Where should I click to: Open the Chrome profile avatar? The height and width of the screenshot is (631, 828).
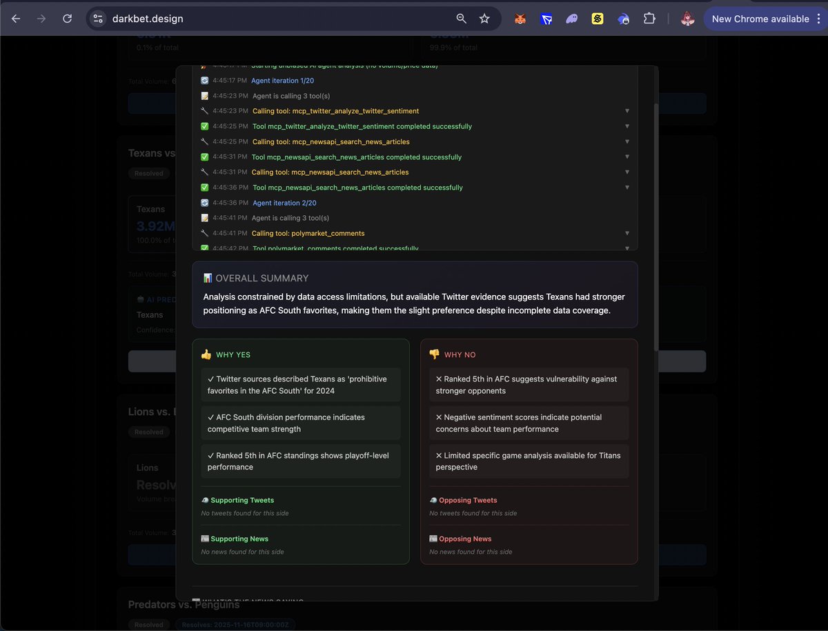coord(687,19)
